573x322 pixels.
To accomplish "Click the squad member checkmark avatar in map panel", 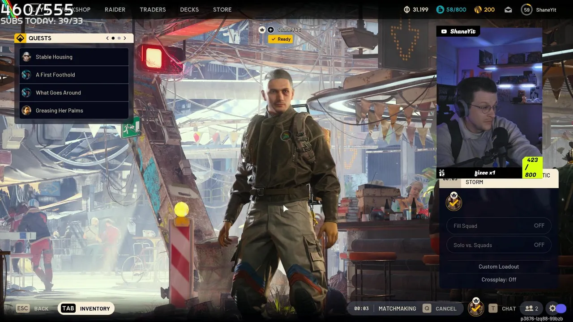I will point(454,202).
